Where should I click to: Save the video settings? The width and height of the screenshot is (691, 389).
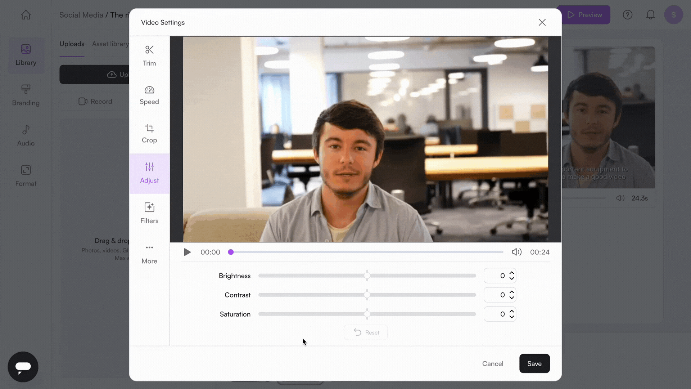(x=534, y=364)
